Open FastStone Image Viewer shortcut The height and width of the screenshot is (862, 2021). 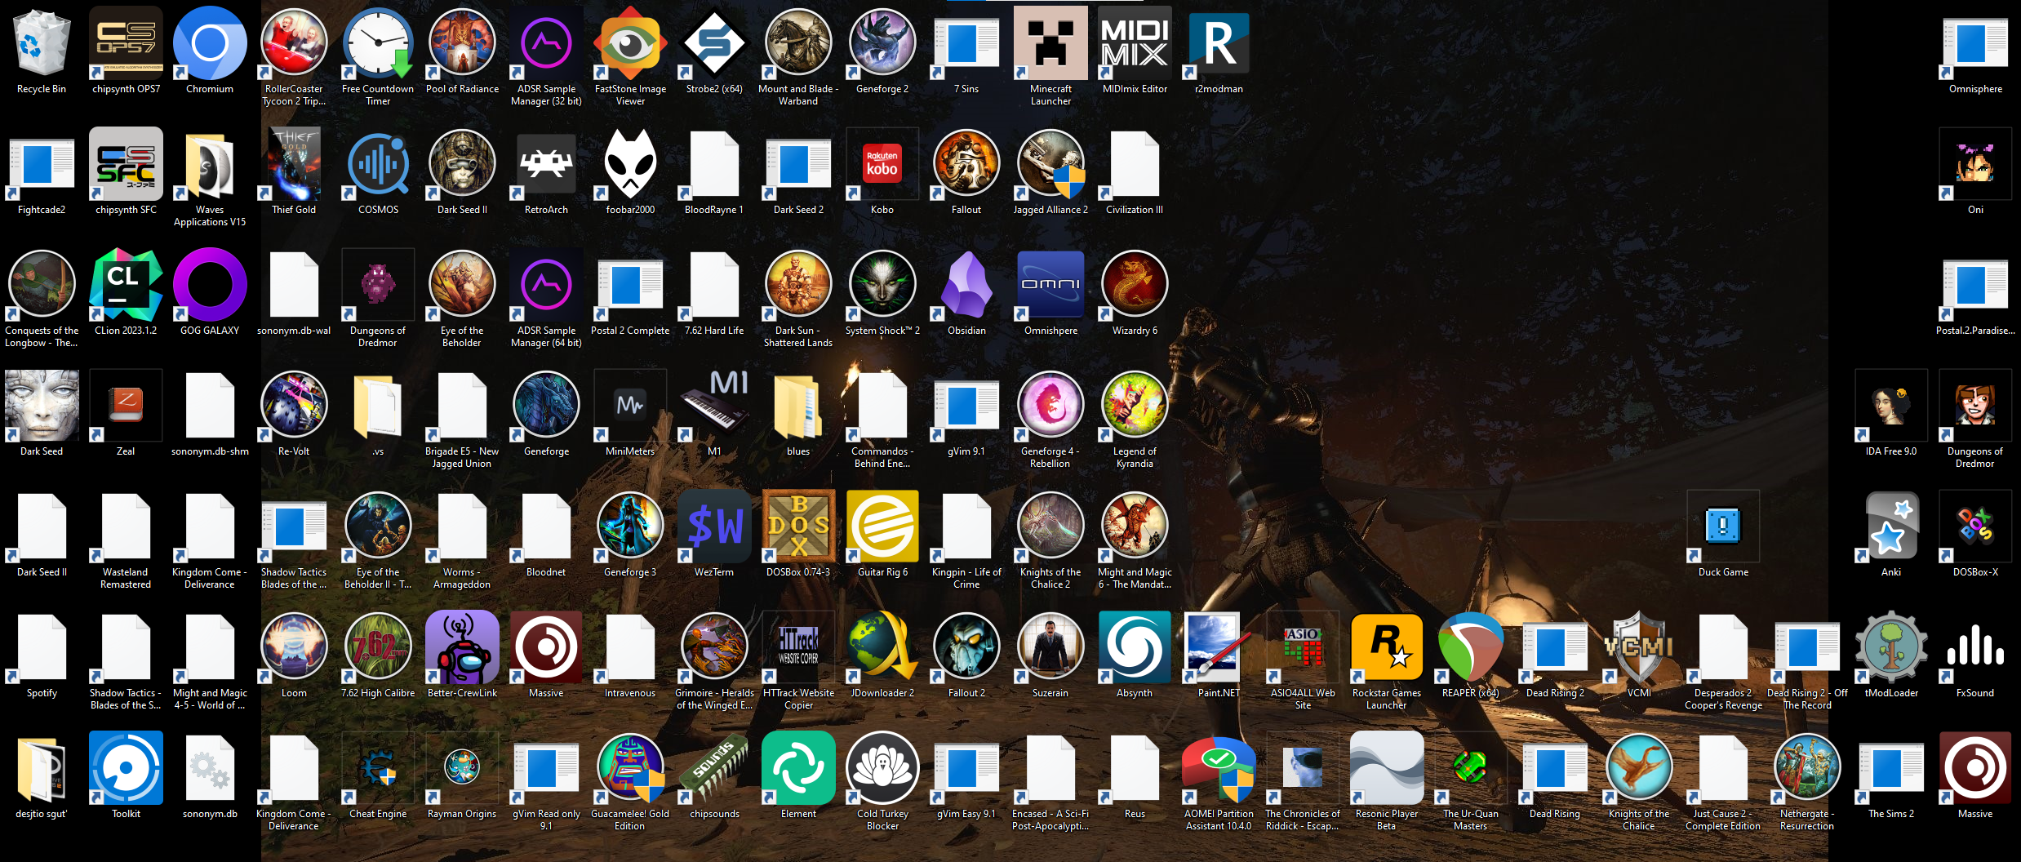click(630, 43)
